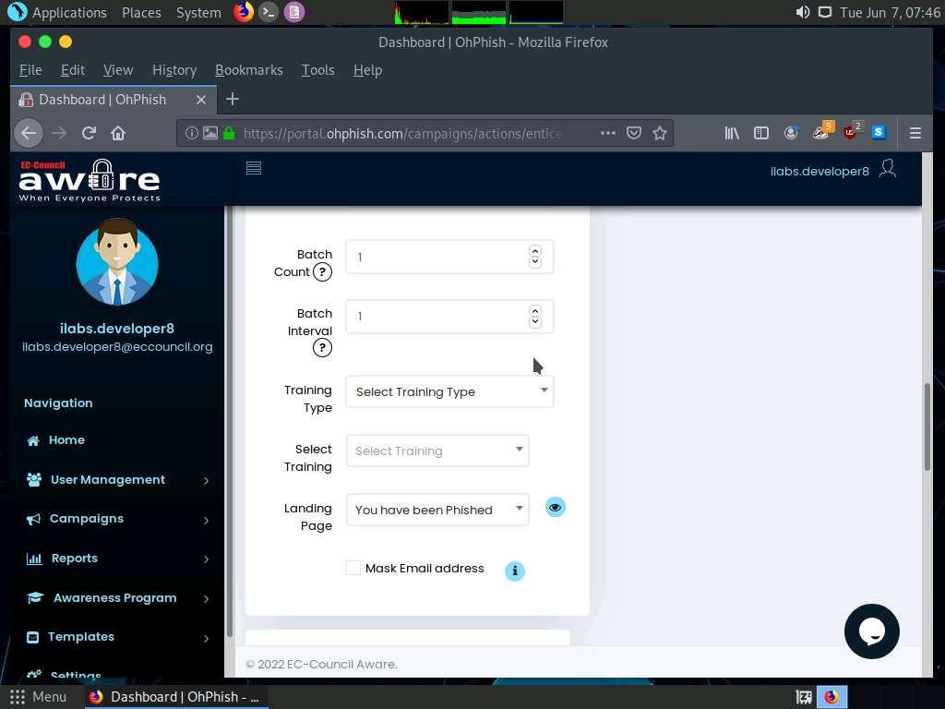
Task: Click the user avatar in the sidebar
Action: 117,261
